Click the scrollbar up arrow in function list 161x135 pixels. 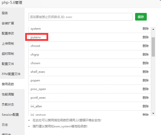point(153,29)
